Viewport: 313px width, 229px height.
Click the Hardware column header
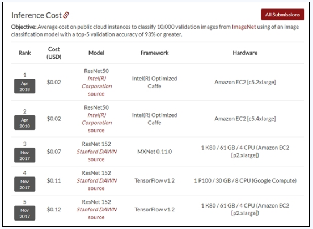pos(245,53)
